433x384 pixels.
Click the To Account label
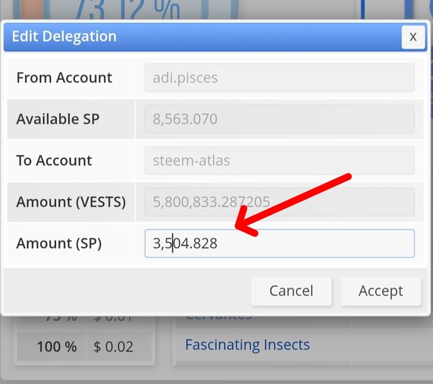click(54, 161)
